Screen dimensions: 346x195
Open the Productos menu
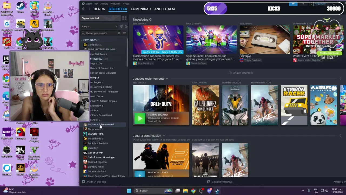coord(115,4)
